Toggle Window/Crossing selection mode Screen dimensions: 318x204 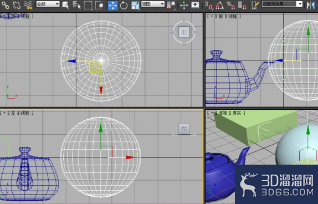point(99,5)
